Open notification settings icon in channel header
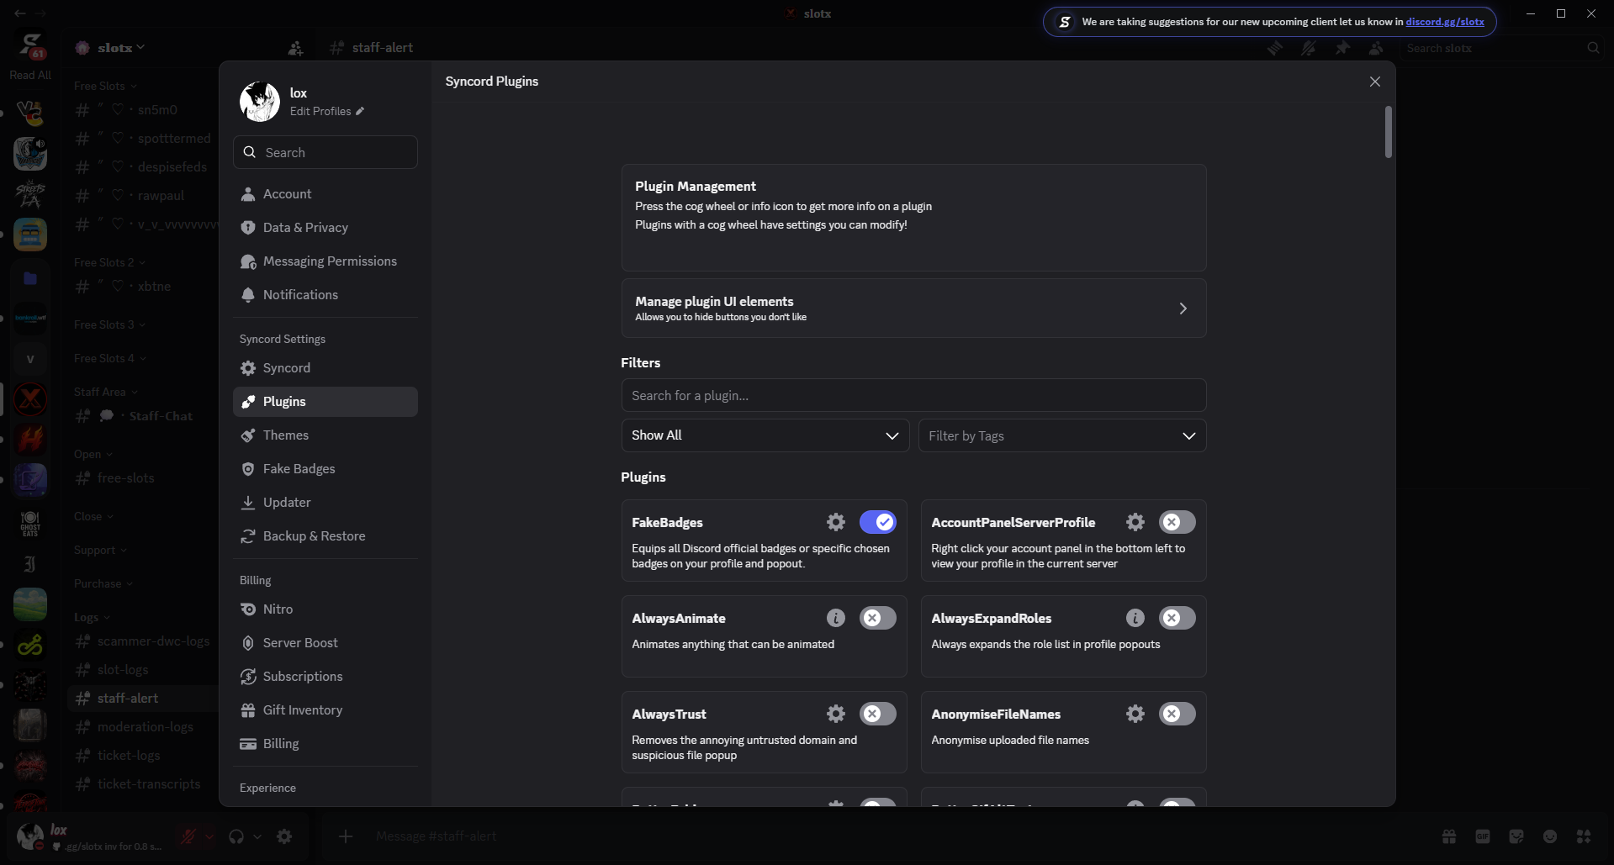 click(1309, 48)
